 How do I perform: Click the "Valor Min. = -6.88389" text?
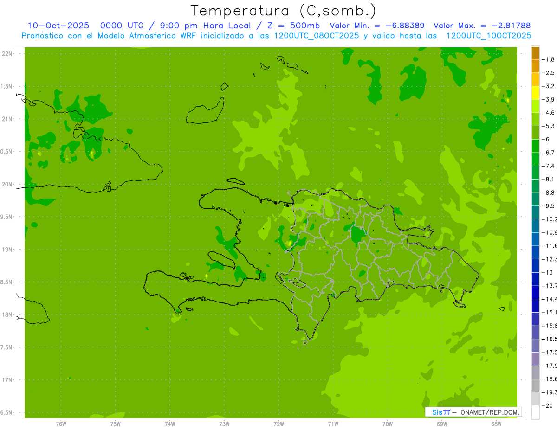(x=377, y=26)
